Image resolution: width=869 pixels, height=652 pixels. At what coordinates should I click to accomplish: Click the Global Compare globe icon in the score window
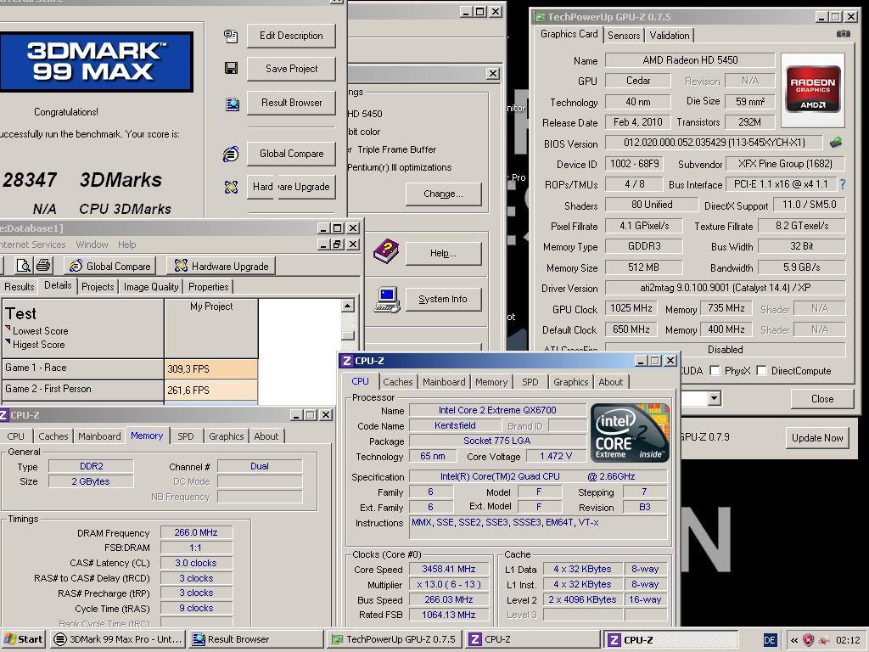click(231, 154)
